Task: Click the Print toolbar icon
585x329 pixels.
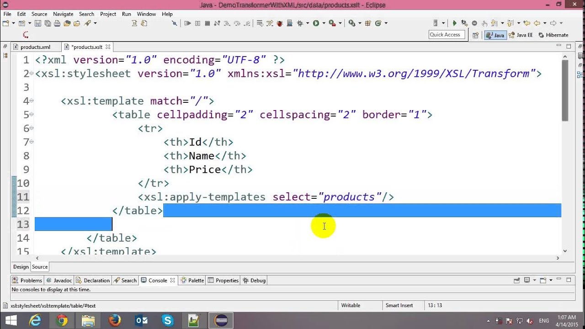Action: [x=57, y=23]
